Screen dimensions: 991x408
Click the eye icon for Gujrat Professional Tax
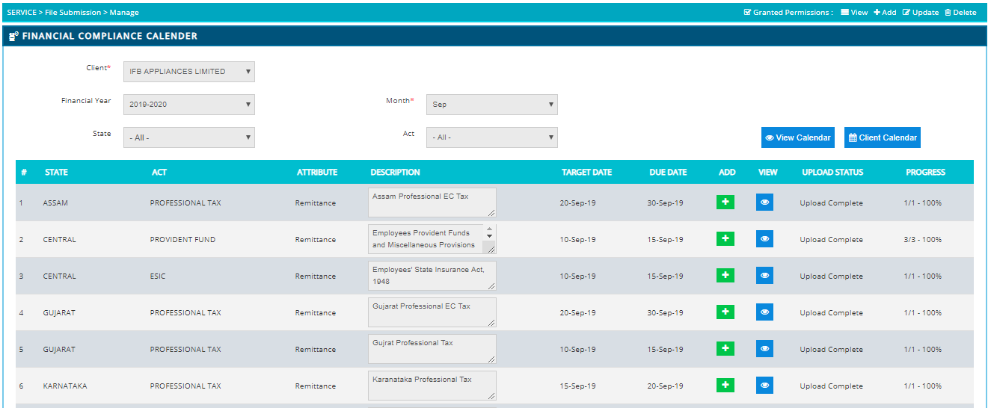coord(764,349)
